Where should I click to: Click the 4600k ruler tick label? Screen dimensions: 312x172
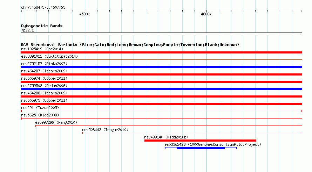[x=206, y=14]
